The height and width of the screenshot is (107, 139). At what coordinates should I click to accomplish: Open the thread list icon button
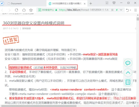tap(128, 82)
